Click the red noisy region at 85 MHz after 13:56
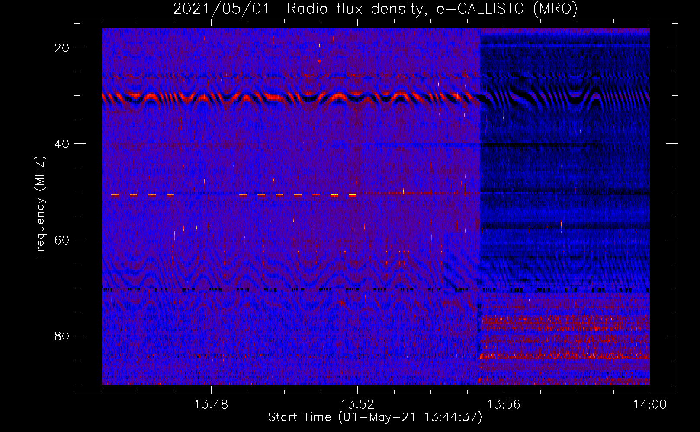 coord(565,356)
